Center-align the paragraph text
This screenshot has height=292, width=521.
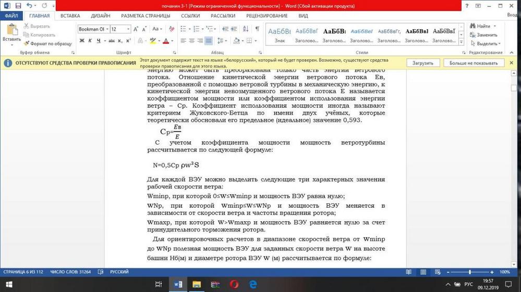pos(191,41)
